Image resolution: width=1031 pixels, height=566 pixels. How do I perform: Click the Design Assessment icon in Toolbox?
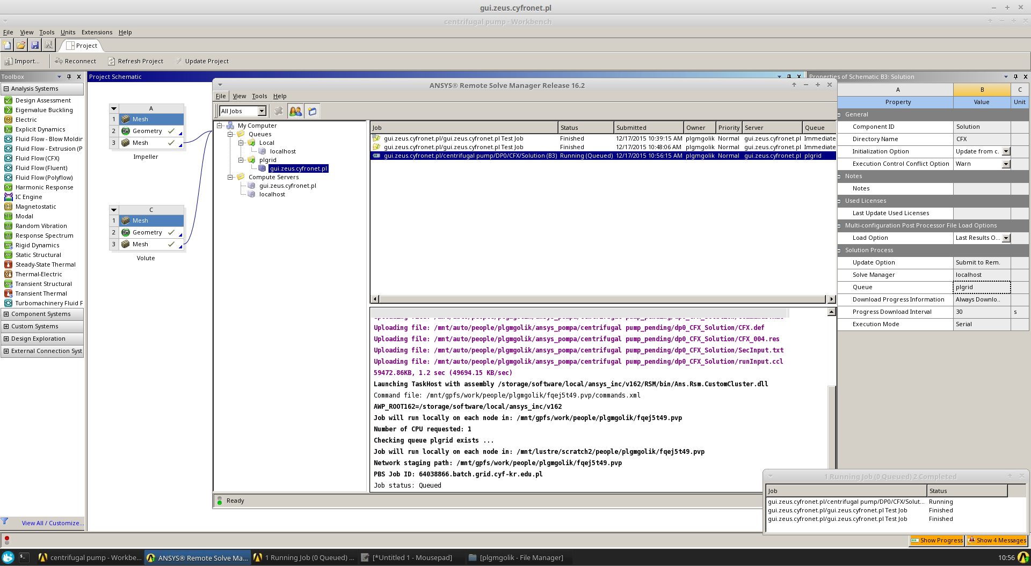click(x=9, y=100)
